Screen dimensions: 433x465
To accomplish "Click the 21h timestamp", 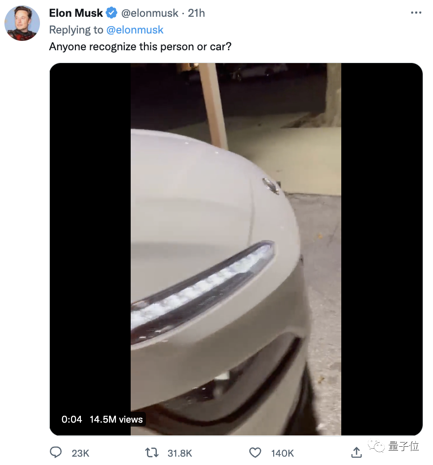I will point(196,13).
